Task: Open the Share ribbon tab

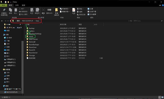Action: pyautogui.click(x=17, y=5)
